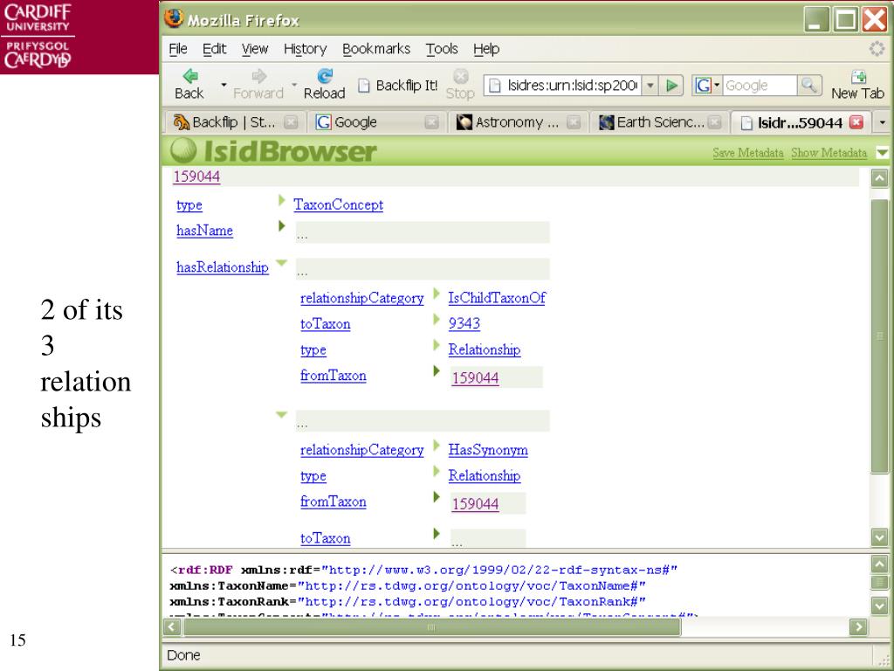Click the address bar with lsidres URL
The height and width of the screenshot is (671, 894).
click(x=563, y=86)
